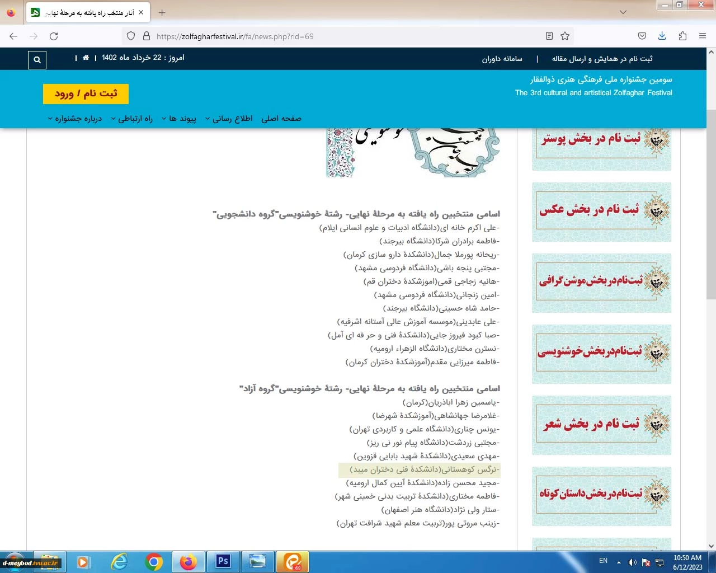
Task: Open the صفحه اصلی menu item
Action: [x=281, y=118]
